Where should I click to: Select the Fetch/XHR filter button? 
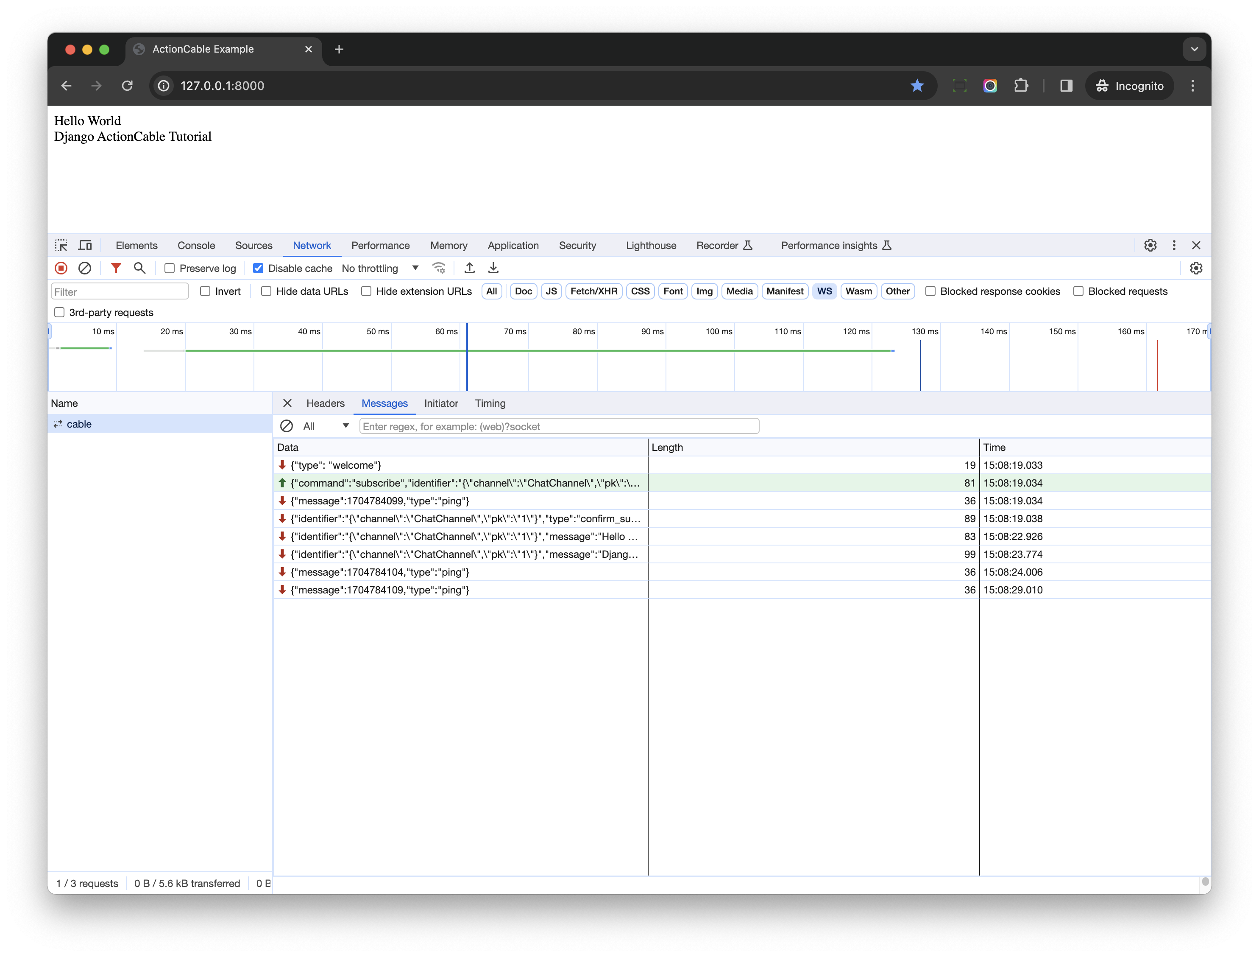(x=593, y=292)
